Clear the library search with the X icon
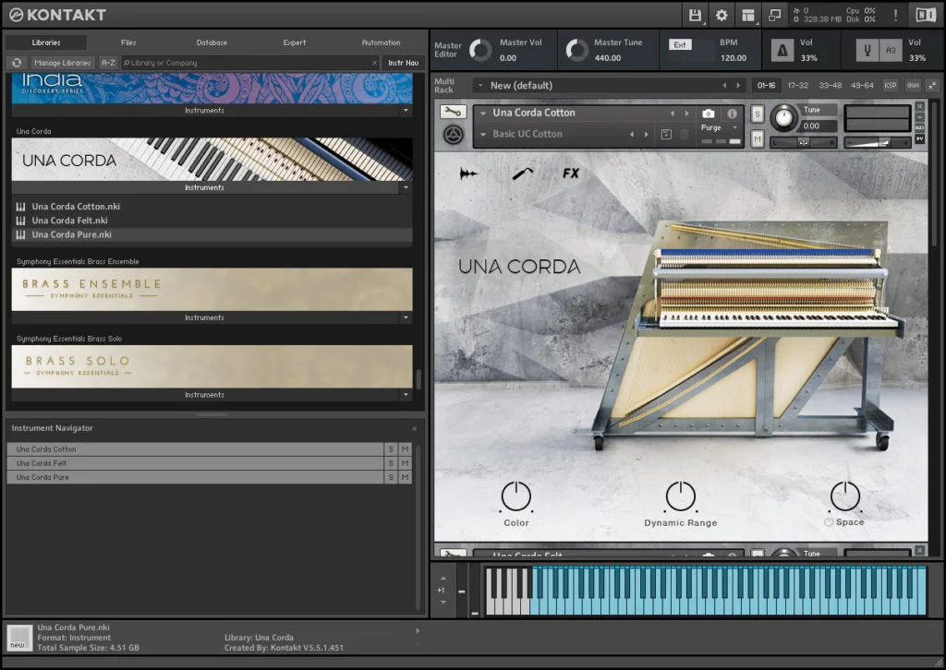The width and height of the screenshot is (946, 670). (375, 63)
